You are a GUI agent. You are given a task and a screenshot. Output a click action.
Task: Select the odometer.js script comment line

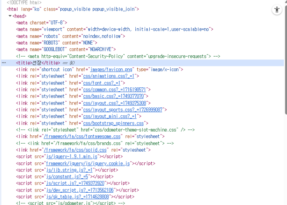click(71, 203)
